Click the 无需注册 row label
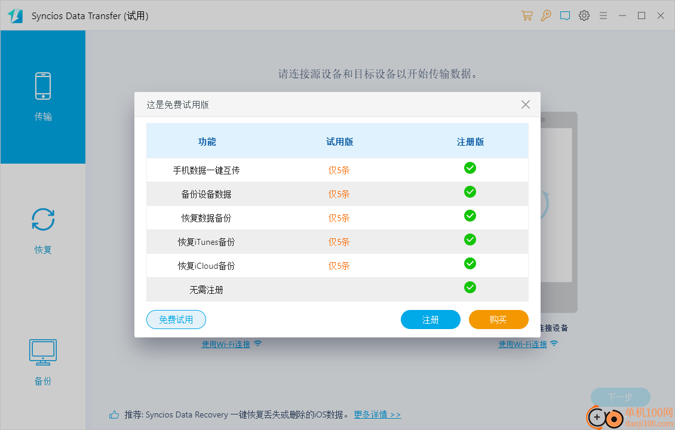This screenshot has height=430, width=675. [206, 290]
